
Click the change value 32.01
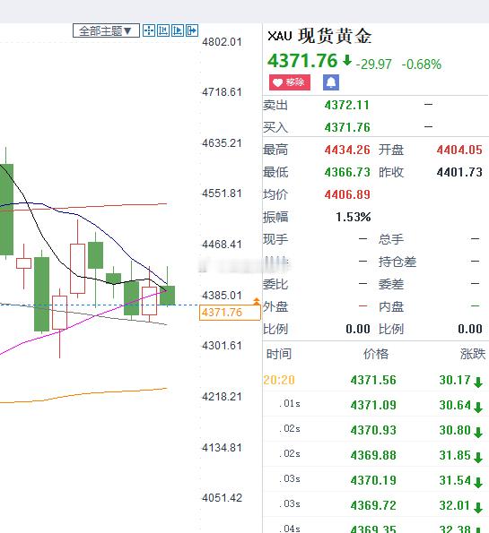pyautogui.click(x=455, y=505)
